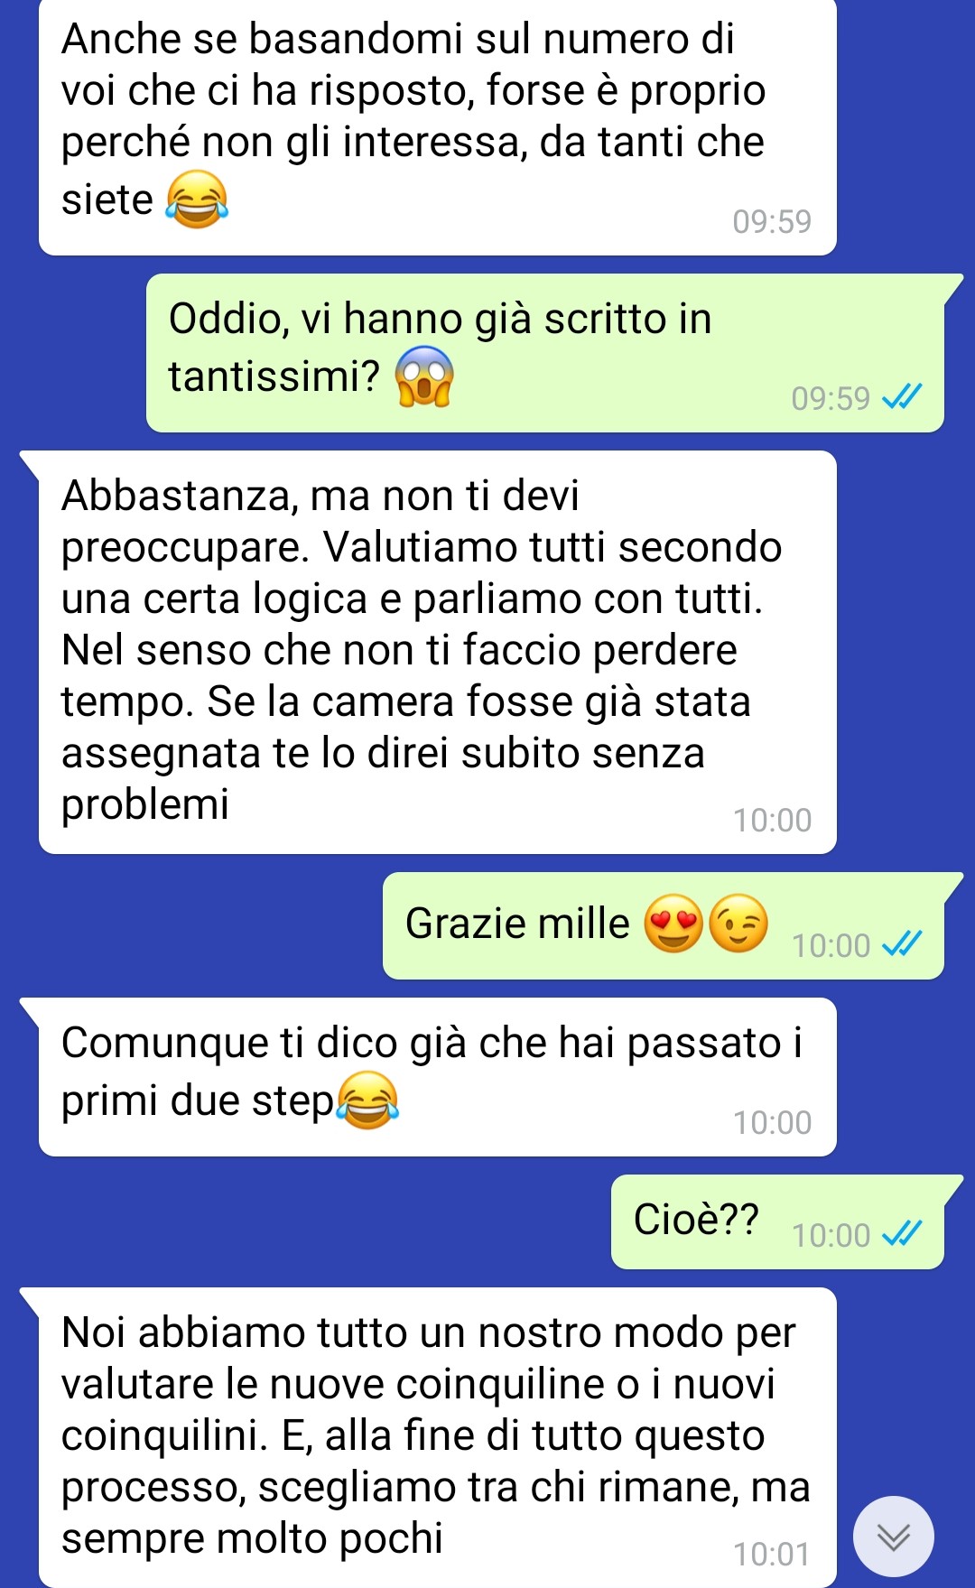Tap the laughing emoji after 'primi due step'
The image size is (975, 1588).
tap(367, 1100)
